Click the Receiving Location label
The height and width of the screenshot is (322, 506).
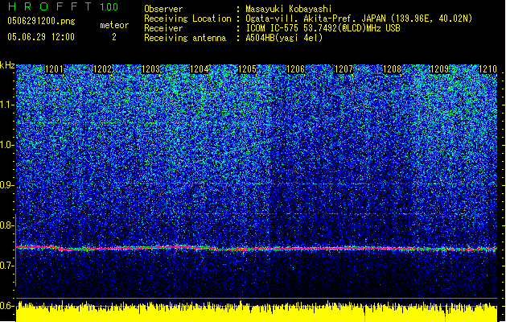pos(187,19)
